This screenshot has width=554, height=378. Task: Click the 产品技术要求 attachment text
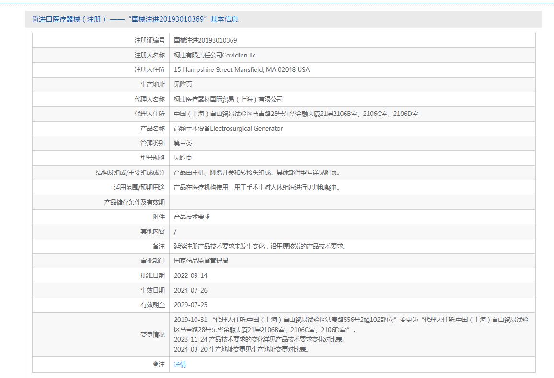[x=192, y=217]
